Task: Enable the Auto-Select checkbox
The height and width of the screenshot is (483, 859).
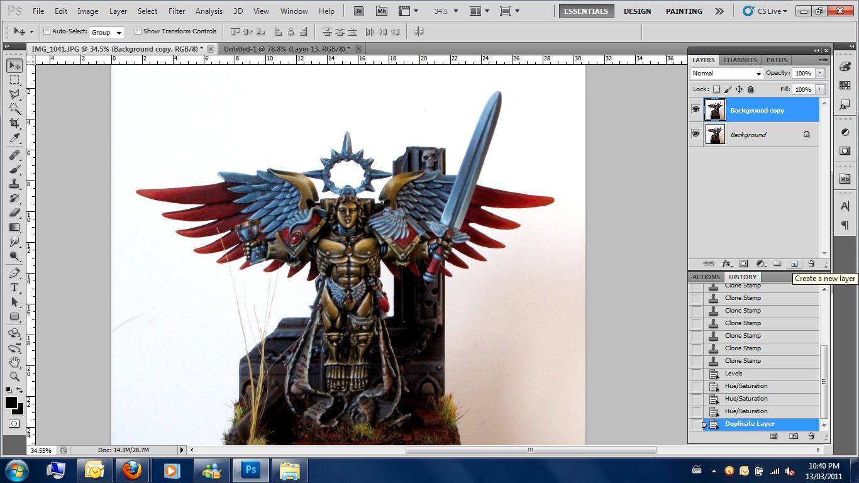Action: coord(47,31)
